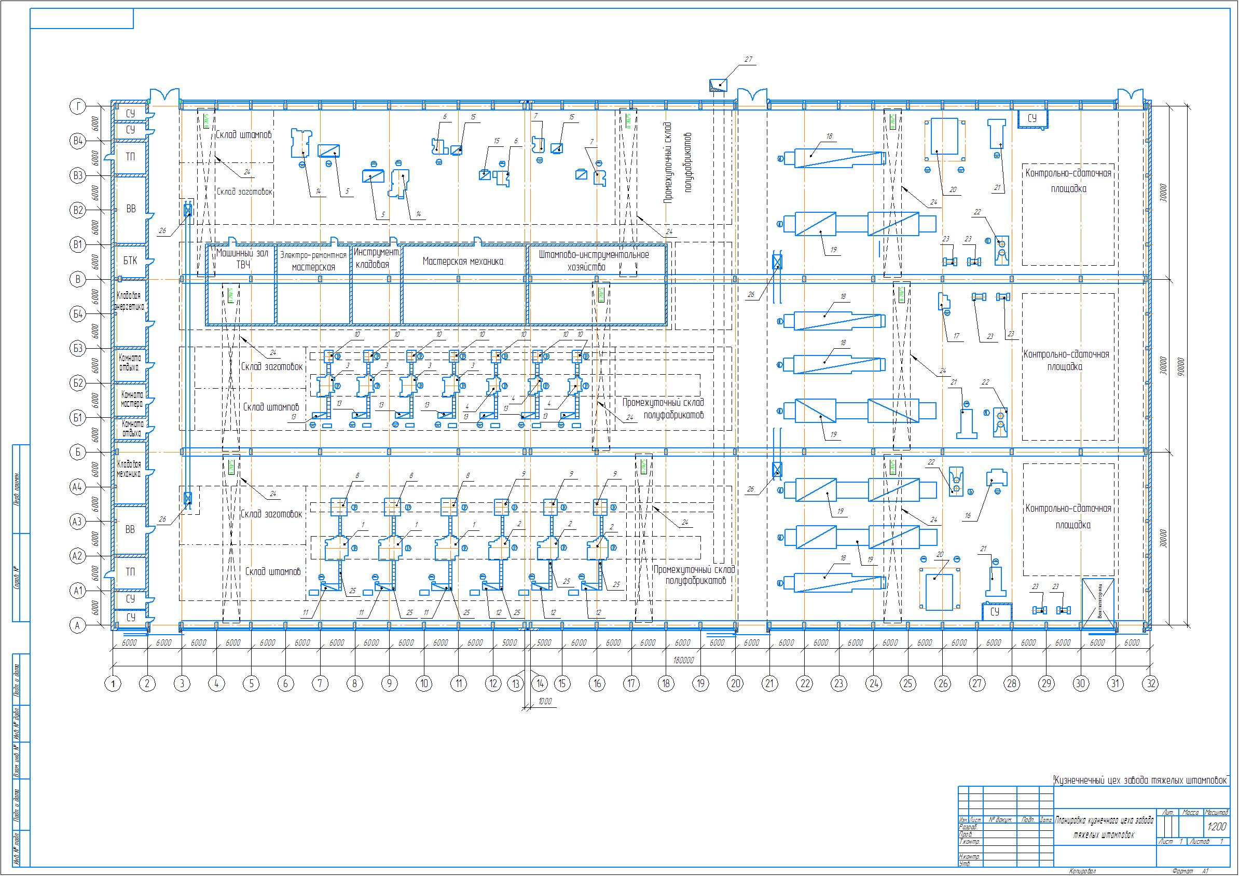Pick the axis circle labeled В2

78,210
